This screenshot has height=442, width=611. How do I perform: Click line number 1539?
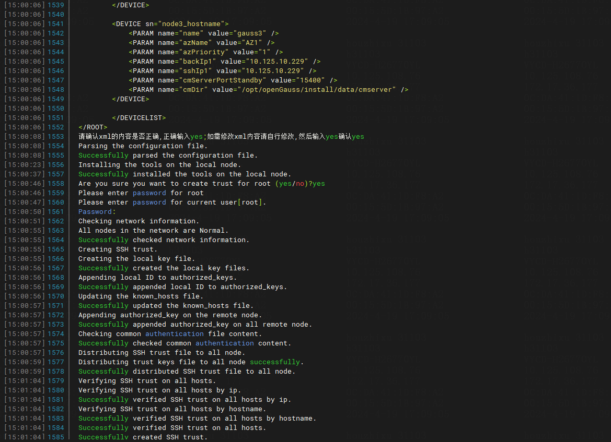[56, 5]
